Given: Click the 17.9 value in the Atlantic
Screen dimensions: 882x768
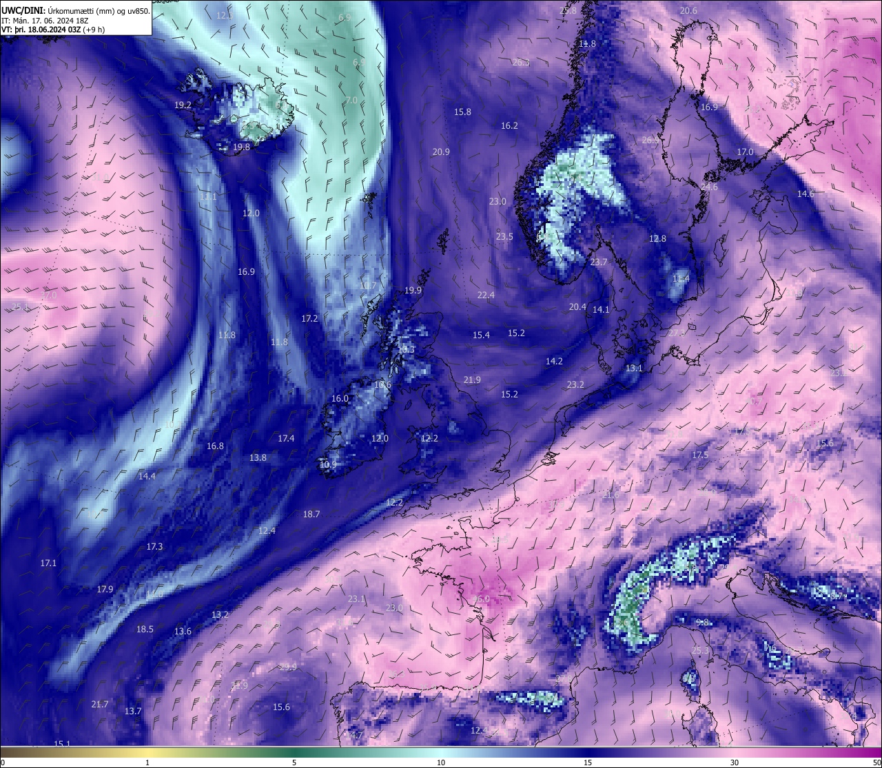Looking at the screenshot, I should [x=105, y=589].
